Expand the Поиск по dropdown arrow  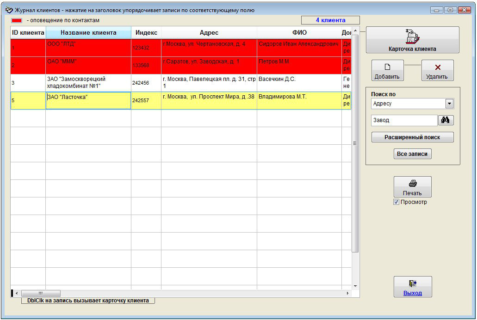(x=449, y=104)
